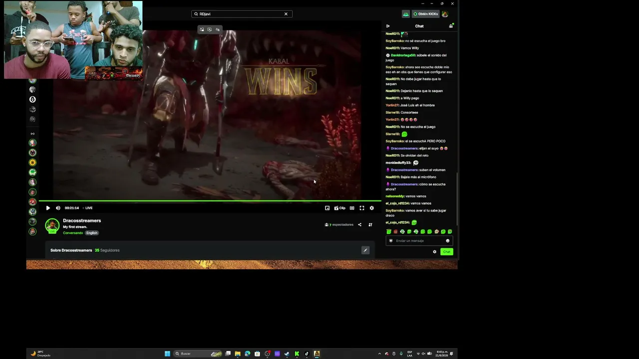Open the Mortal Kombat game taskbar icon
Screen dimensions: 639x359
(x=317, y=354)
